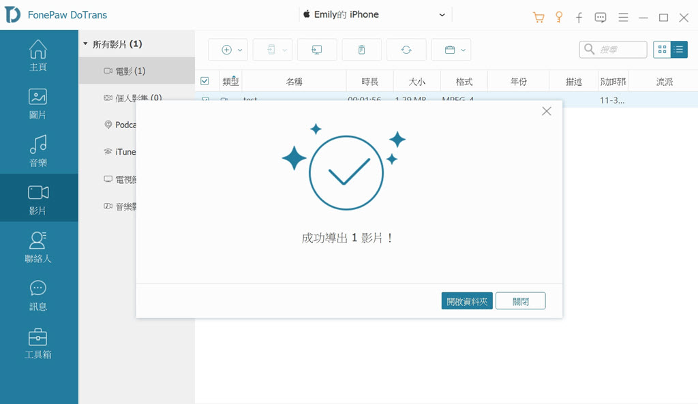Click the 關閉 button in the dialog
This screenshot has height=404, width=698.
click(x=521, y=300)
